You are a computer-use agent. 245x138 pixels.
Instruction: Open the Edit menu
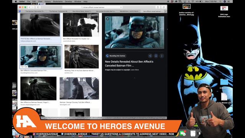pos(34,2)
